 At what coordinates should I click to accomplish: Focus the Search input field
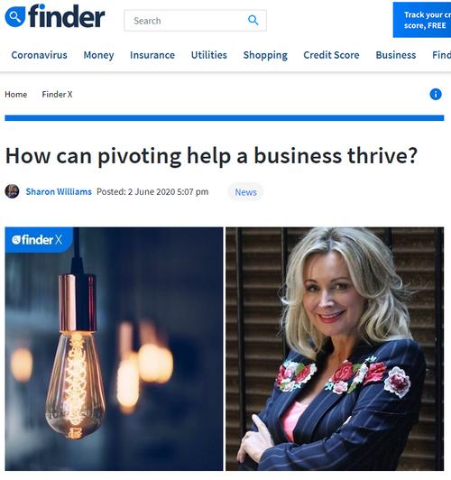pos(195,21)
